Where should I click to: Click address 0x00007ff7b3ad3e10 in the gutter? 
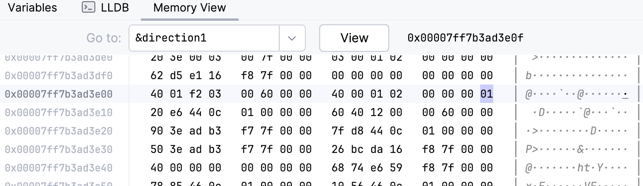(59, 113)
